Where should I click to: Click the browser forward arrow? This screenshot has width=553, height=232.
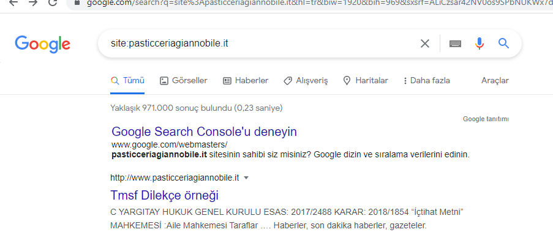(33, 2)
